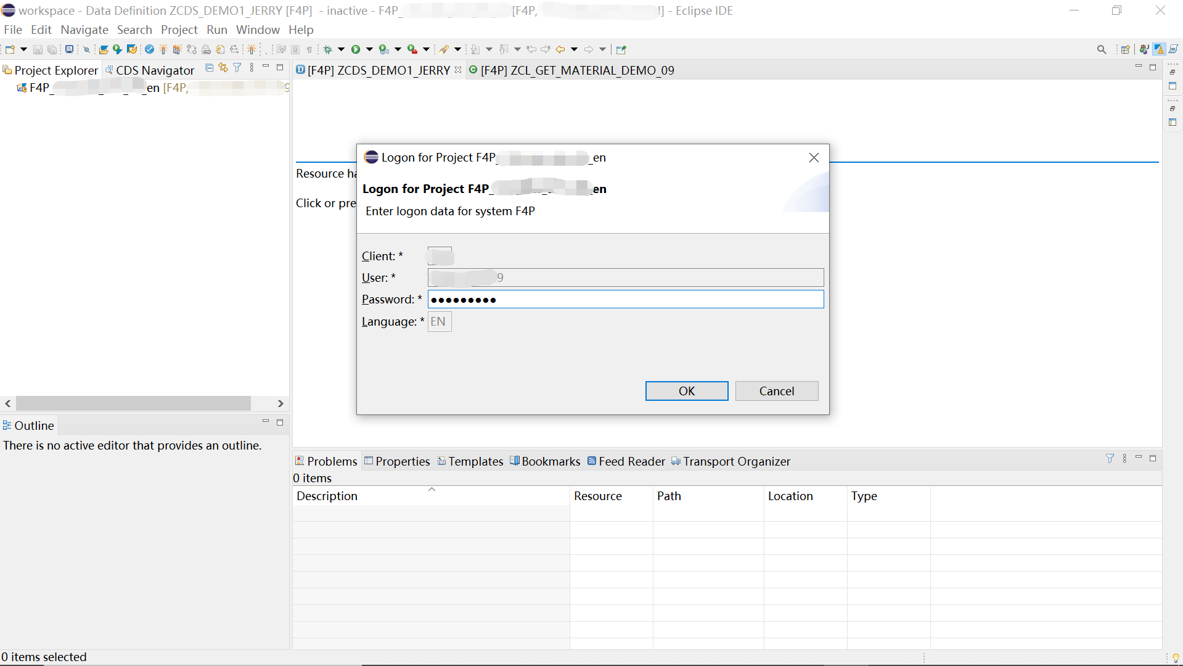Start the debugger with the bug icon
The width and height of the screenshot is (1183, 666).
click(x=328, y=49)
